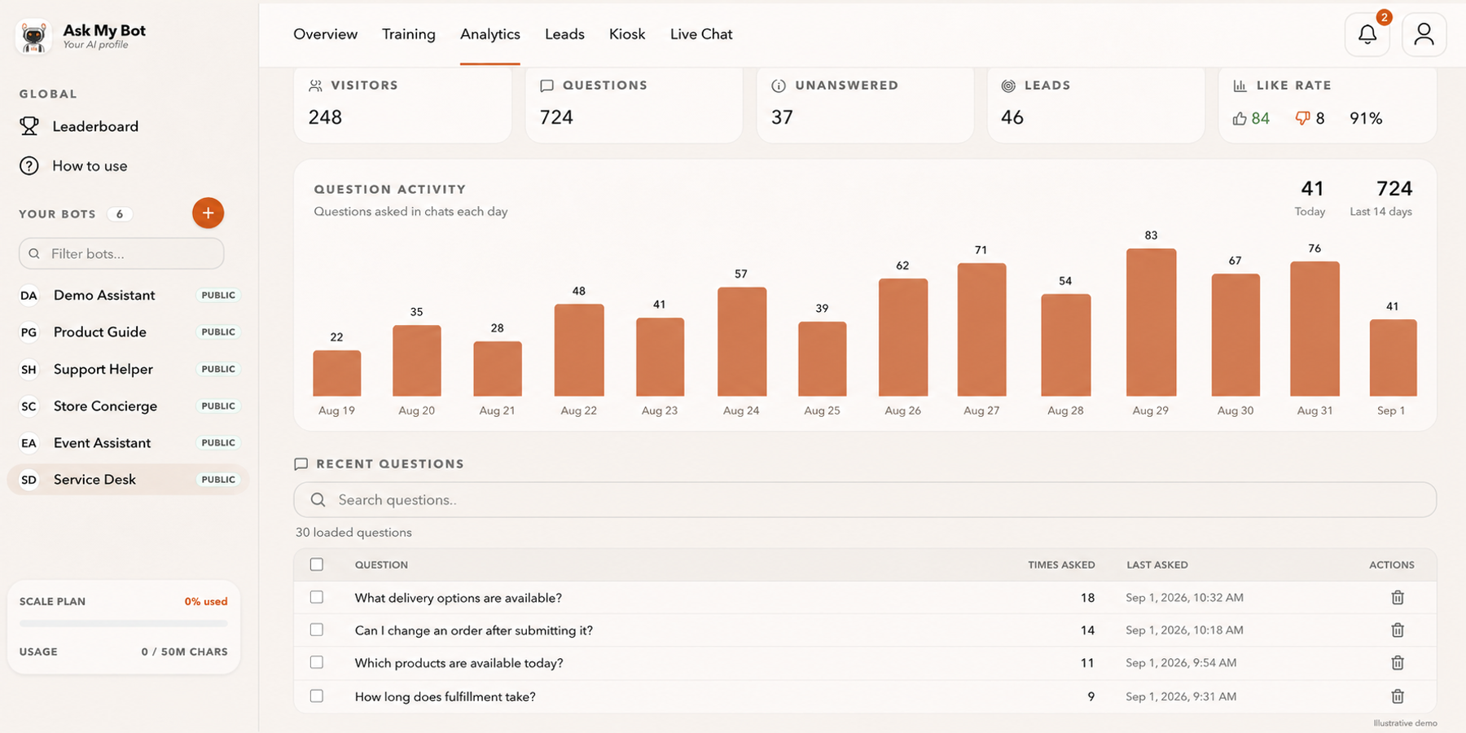1466x733 pixels.
Task: Add a new bot with plus button
Action: [208, 213]
